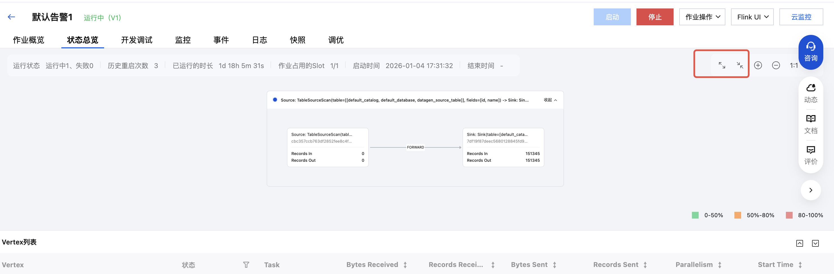Click the shrink view arrows icon
Viewport: 834px width, 274px height.
(740, 66)
